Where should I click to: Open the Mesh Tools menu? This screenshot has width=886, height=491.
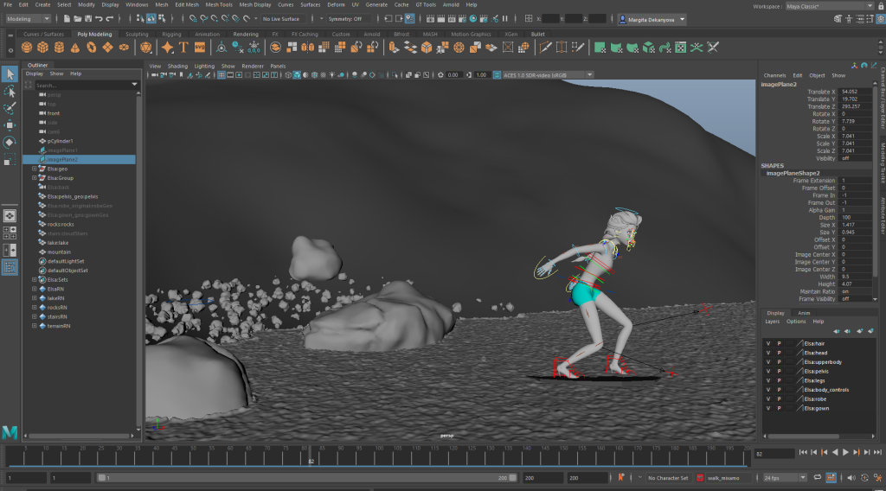(x=219, y=4)
